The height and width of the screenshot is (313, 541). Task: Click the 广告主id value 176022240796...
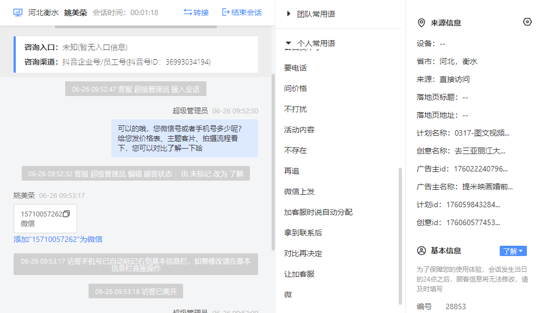[481, 169]
